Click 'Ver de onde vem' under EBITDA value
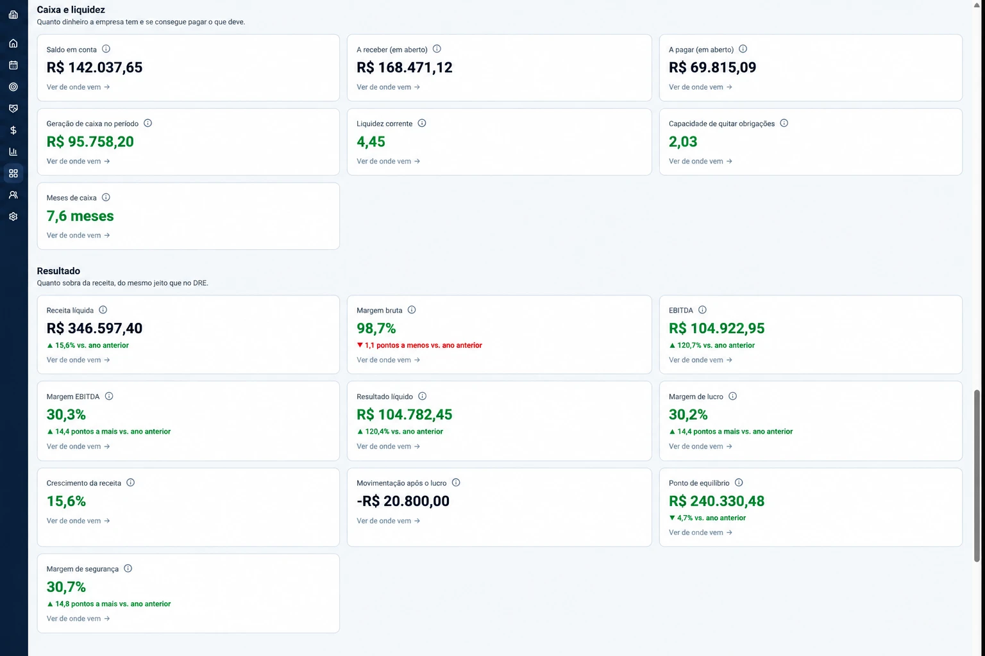Screen dimensions: 985x656 pyautogui.click(x=700, y=360)
